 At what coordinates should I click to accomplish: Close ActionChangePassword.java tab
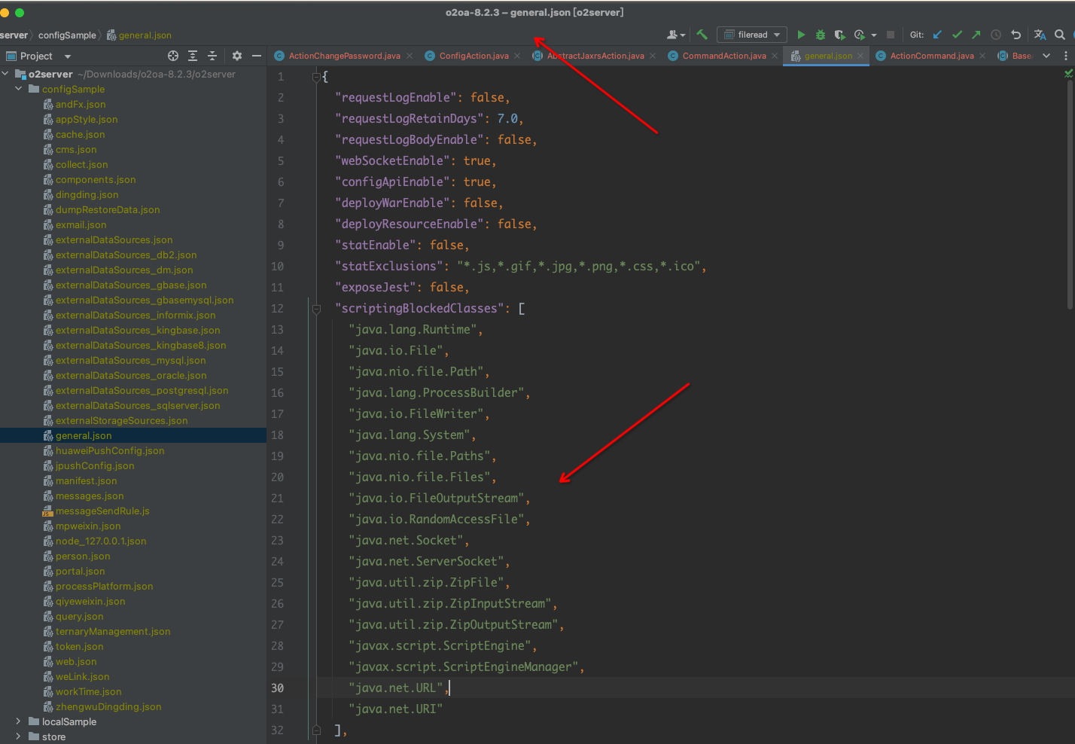(410, 56)
